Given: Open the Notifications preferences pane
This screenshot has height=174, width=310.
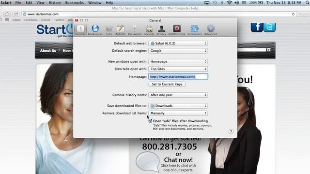Looking at the screenshot, I should (176, 30).
